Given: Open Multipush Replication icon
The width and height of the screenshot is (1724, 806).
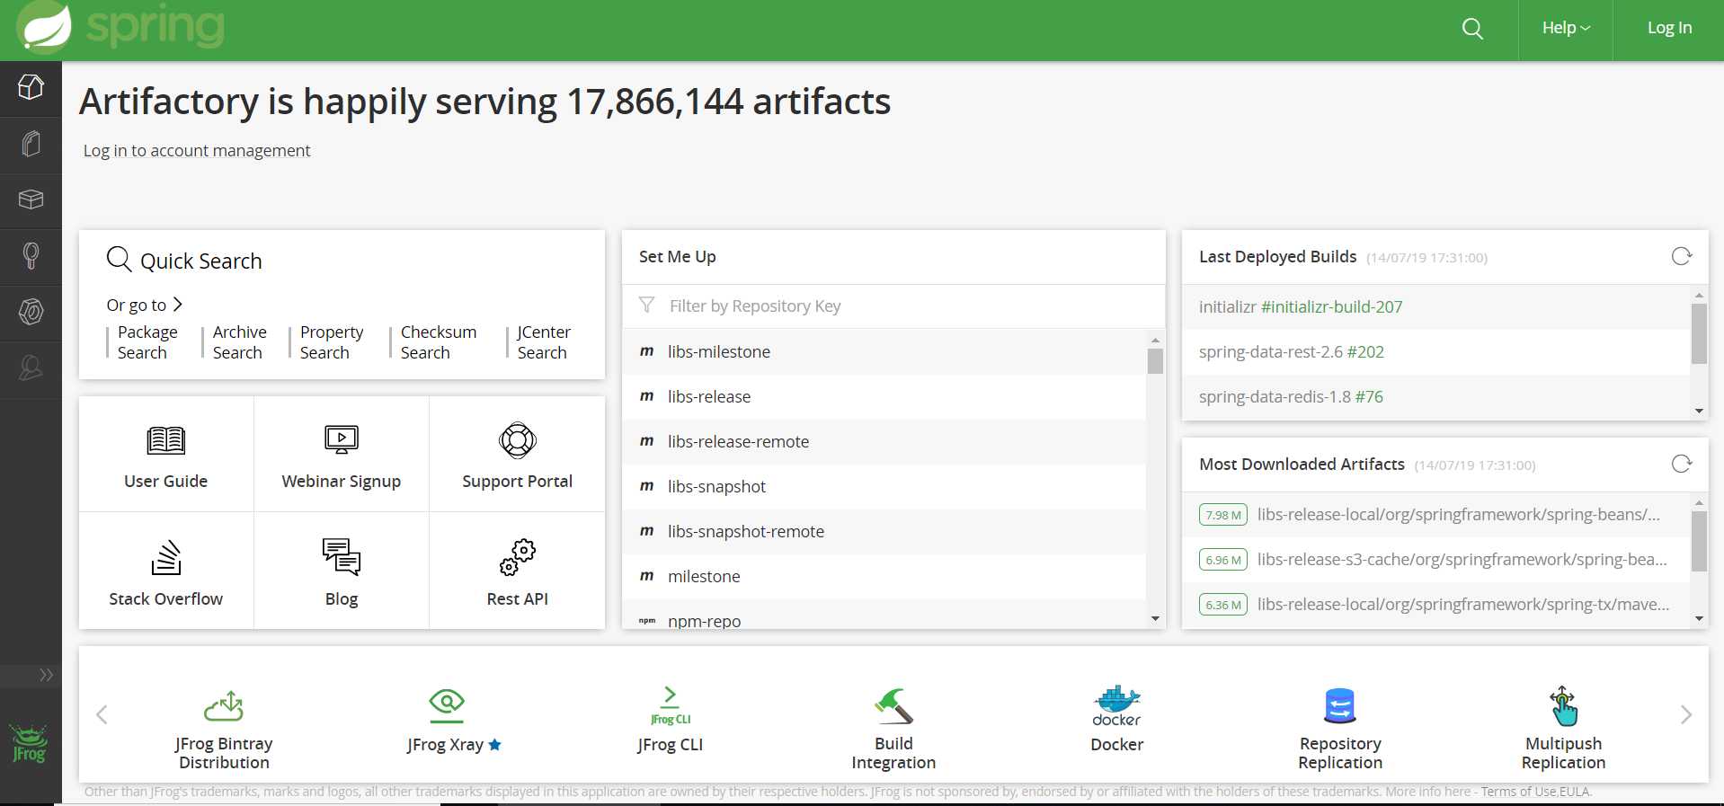Looking at the screenshot, I should pyautogui.click(x=1563, y=705).
